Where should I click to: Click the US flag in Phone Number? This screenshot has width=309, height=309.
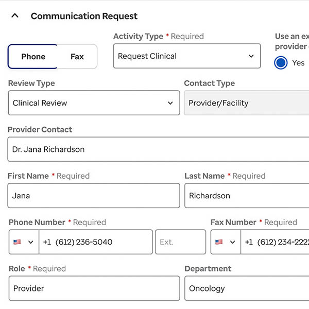[x=17, y=242]
